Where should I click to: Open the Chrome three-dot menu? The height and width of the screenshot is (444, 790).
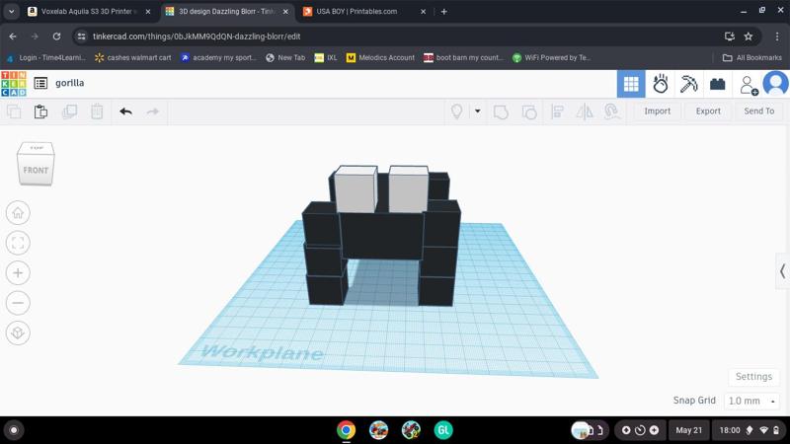pos(777,37)
